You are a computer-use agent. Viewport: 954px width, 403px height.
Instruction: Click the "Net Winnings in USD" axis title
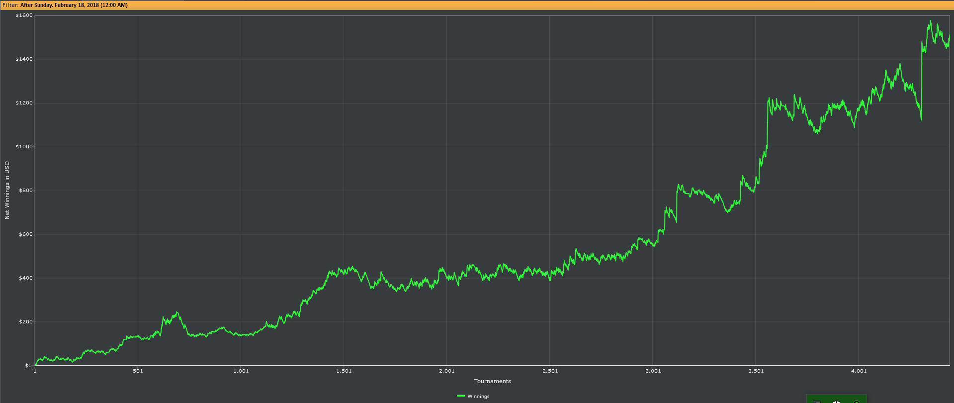7,190
